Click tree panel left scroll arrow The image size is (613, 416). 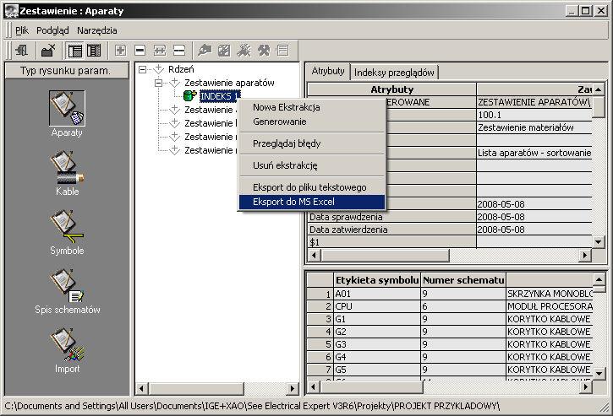tap(141, 389)
